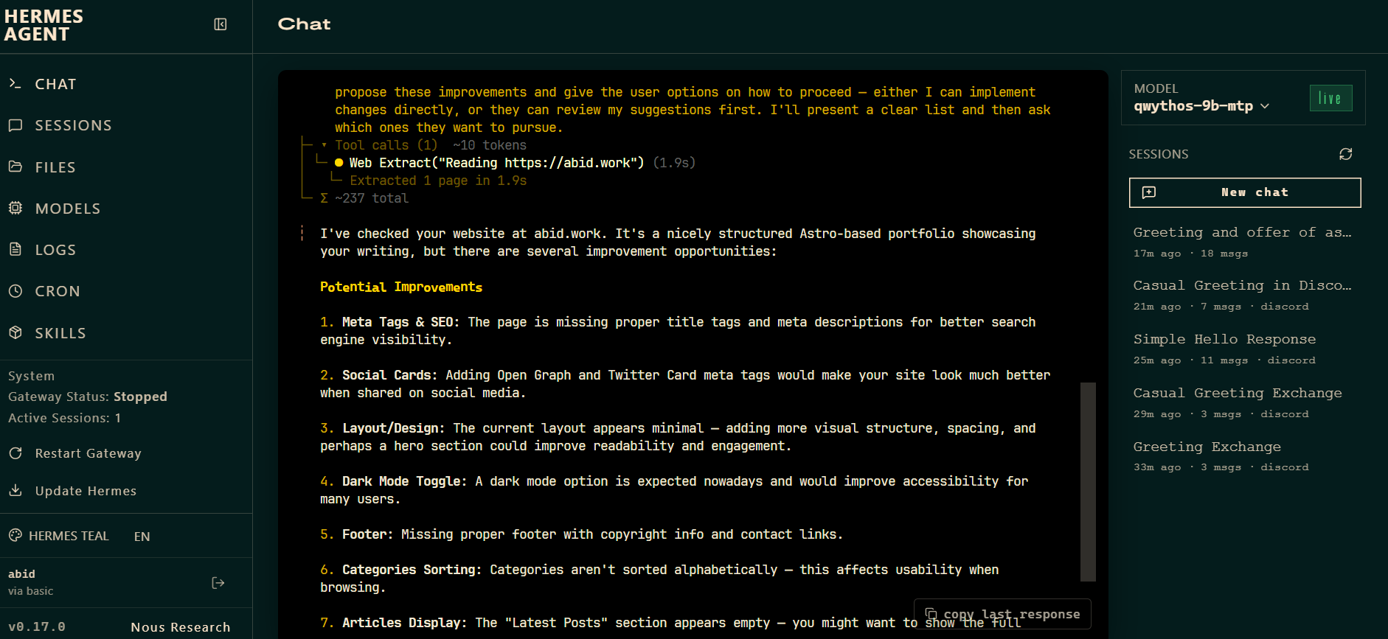Click the Layout/Design list item
This screenshot has height=639, width=1388.
tap(678, 437)
